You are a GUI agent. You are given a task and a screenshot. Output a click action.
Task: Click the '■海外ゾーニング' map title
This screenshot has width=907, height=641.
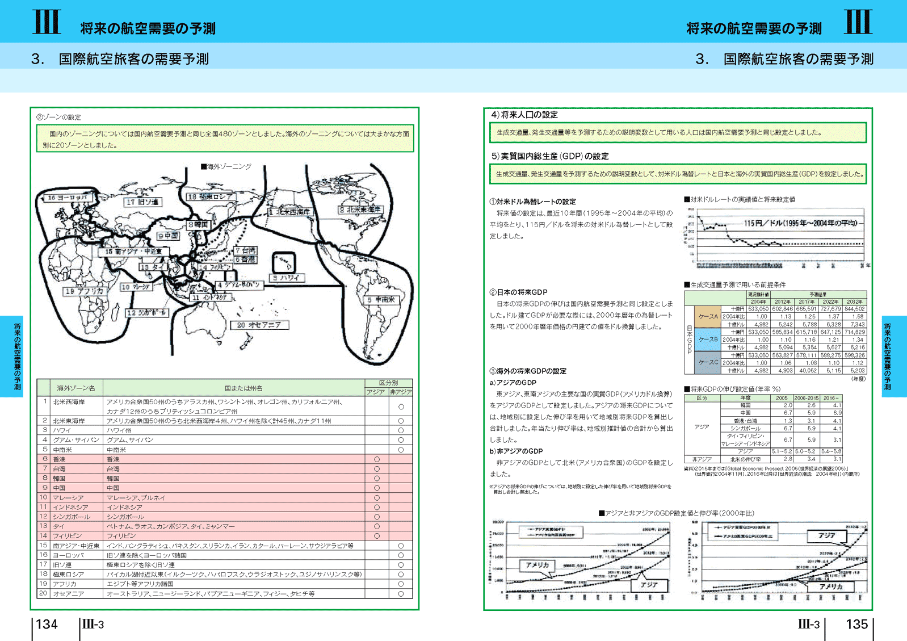click(x=225, y=166)
